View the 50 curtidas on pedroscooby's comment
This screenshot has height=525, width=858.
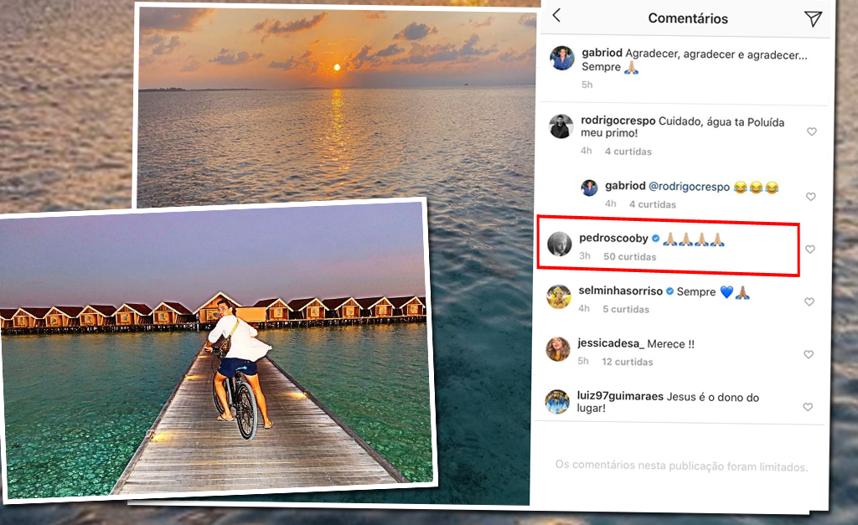pyautogui.click(x=629, y=257)
